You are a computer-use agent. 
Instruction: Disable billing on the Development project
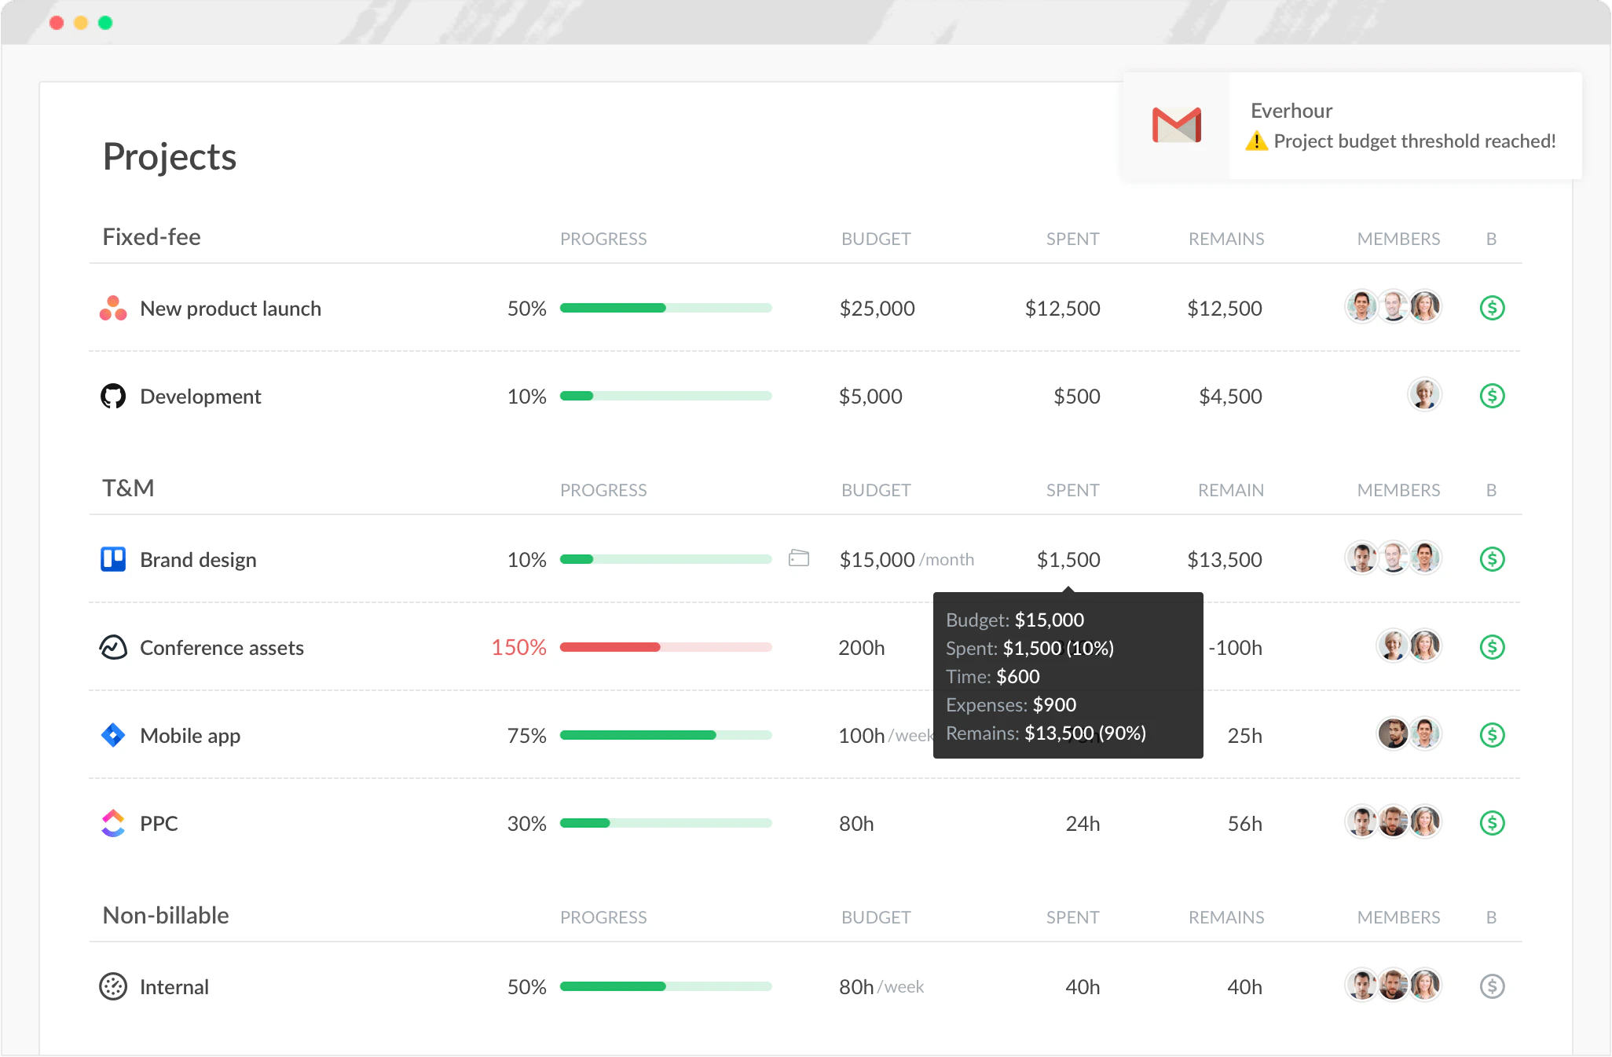pyautogui.click(x=1493, y=396)
